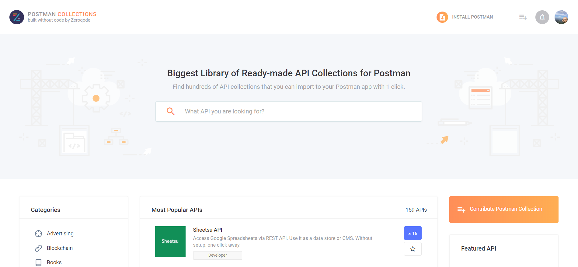Viewport: 578px width, 267px height.
Task: Click the 'Most Popular APIs' heading
Action: coord(177,210)
